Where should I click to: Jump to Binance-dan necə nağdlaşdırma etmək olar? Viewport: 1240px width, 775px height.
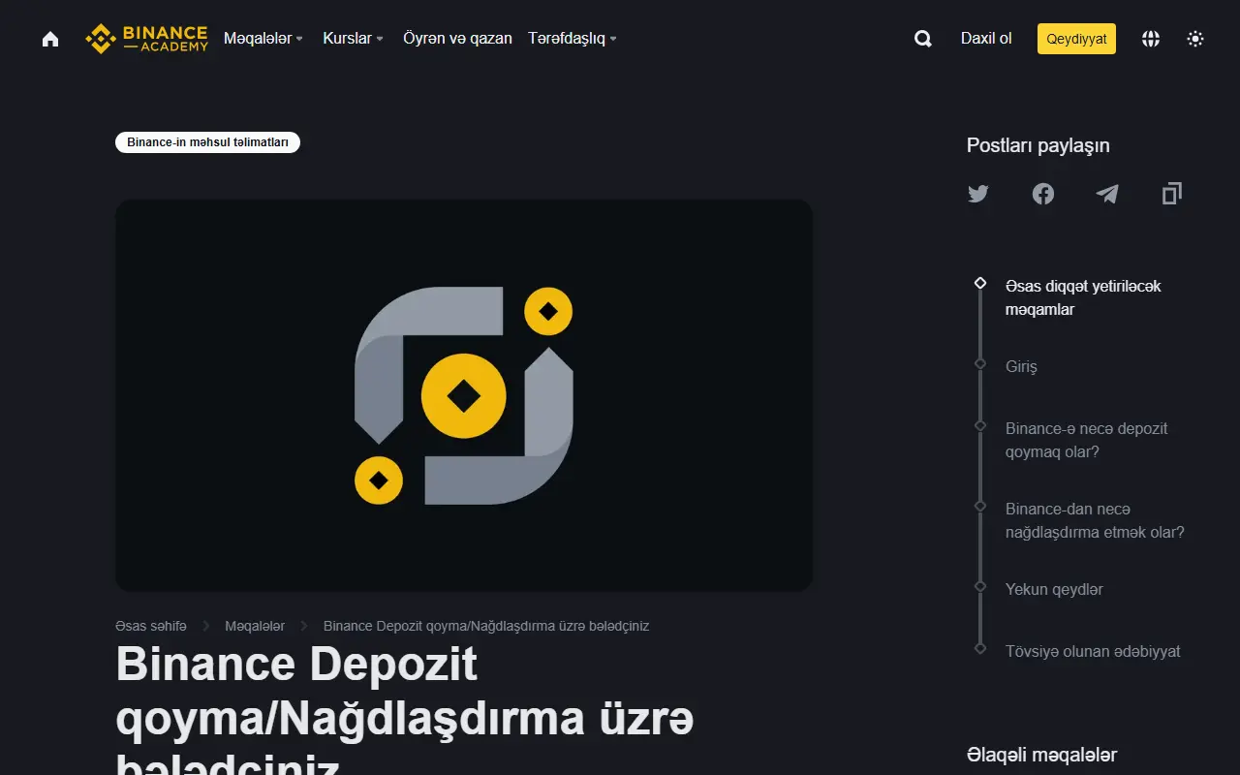1095,520
